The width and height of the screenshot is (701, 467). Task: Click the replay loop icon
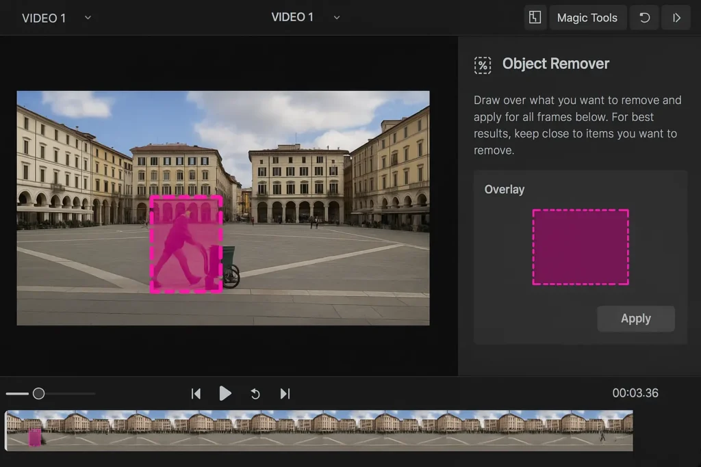pyautogui.click(x=255, y=395)
